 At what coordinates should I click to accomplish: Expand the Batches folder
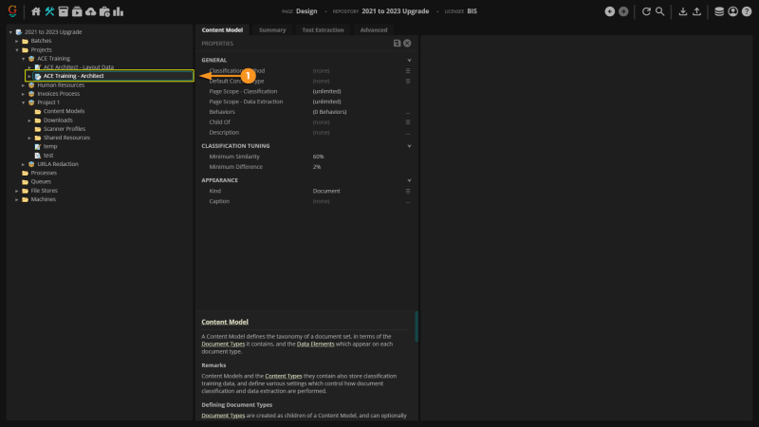[x=17, y=41]
